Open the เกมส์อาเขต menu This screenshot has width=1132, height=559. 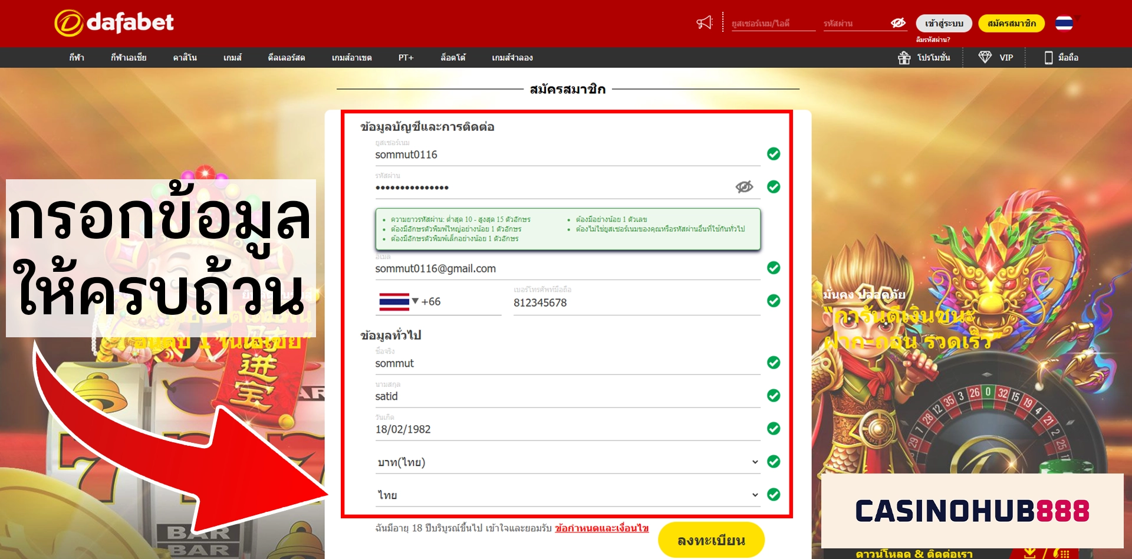[352, 58]
